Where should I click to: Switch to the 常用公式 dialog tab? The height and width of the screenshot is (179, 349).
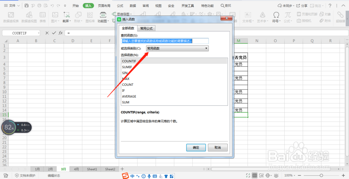pyautogui.click(x=146, y=29)
